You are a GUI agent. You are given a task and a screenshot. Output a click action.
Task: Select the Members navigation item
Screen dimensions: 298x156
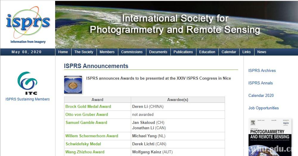coord(107,52)
